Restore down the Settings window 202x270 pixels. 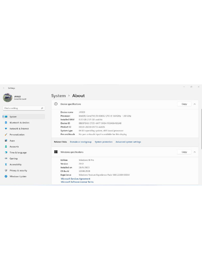(x=191, y=87)
